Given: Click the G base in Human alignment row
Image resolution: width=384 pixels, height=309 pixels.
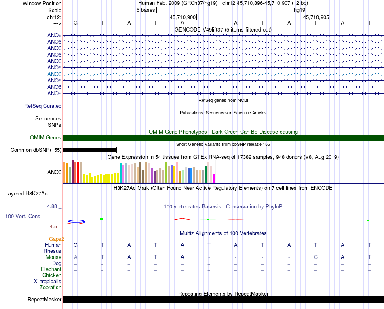Looking at the screenshot, I should coord(76,245).
